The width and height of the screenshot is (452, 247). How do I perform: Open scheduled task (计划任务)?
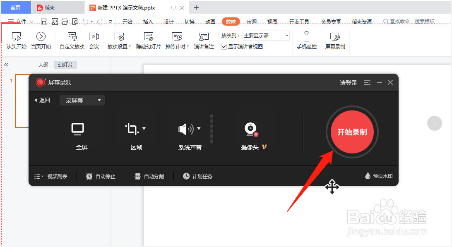[x=197, y=176]
